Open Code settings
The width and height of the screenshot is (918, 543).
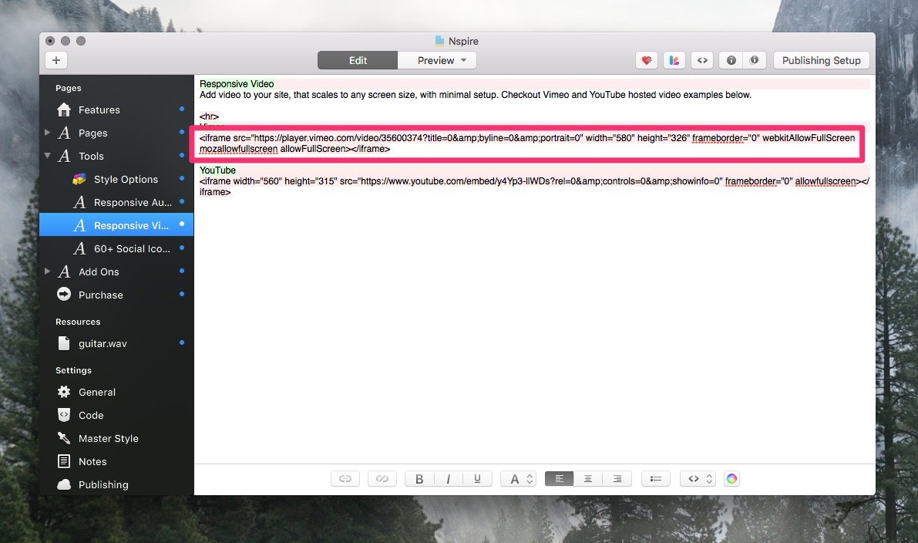click(116, 415)
